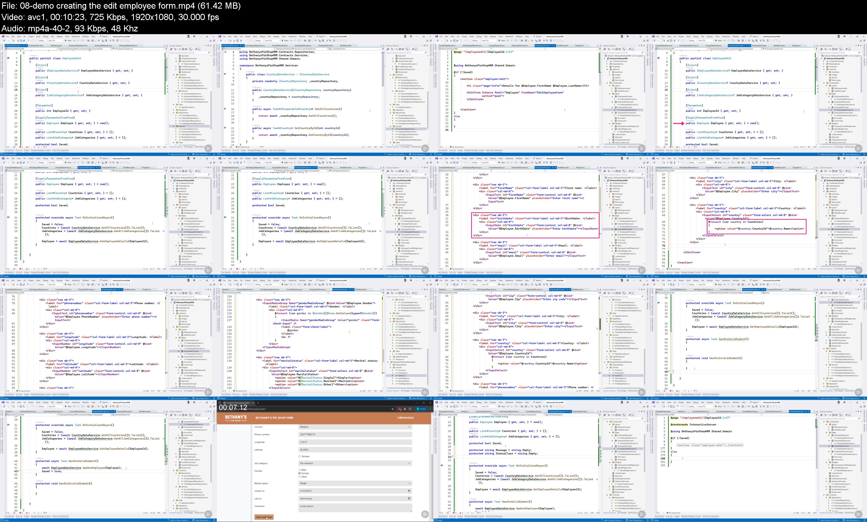
Task: Open the 8 MESSAGE(S) link in the header
Action: click(405, 418)
